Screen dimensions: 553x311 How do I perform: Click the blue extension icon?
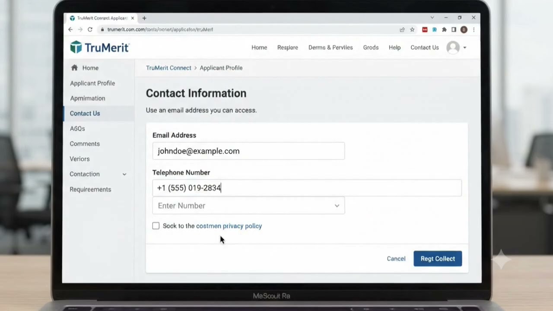pyautogui.click(x=434, y=29)
